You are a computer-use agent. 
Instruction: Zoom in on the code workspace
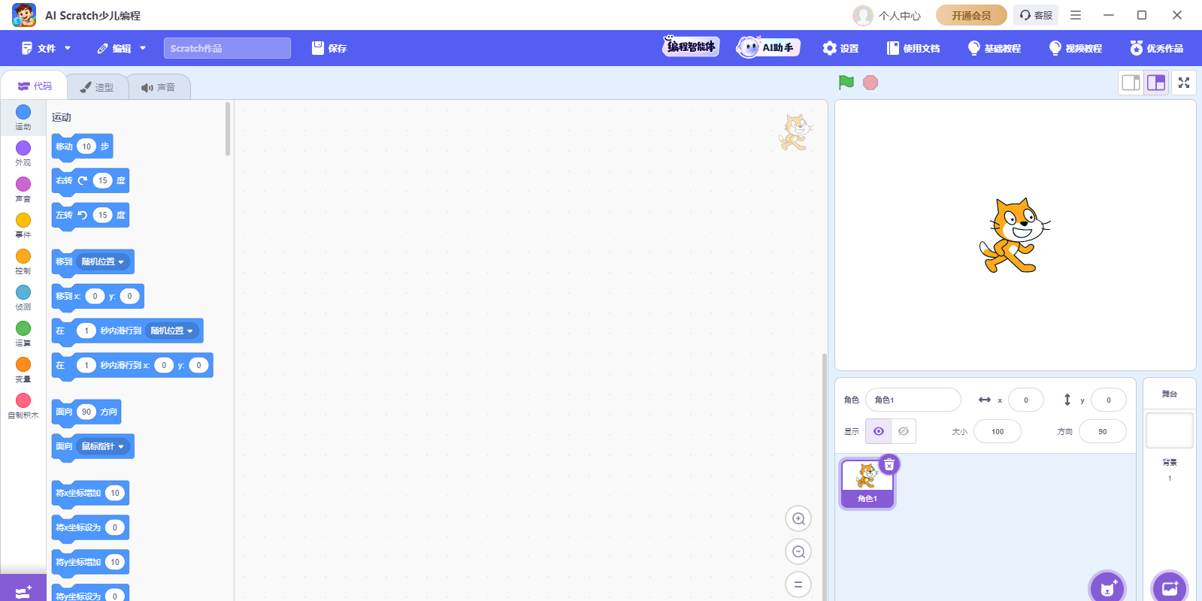coord(798,519)
